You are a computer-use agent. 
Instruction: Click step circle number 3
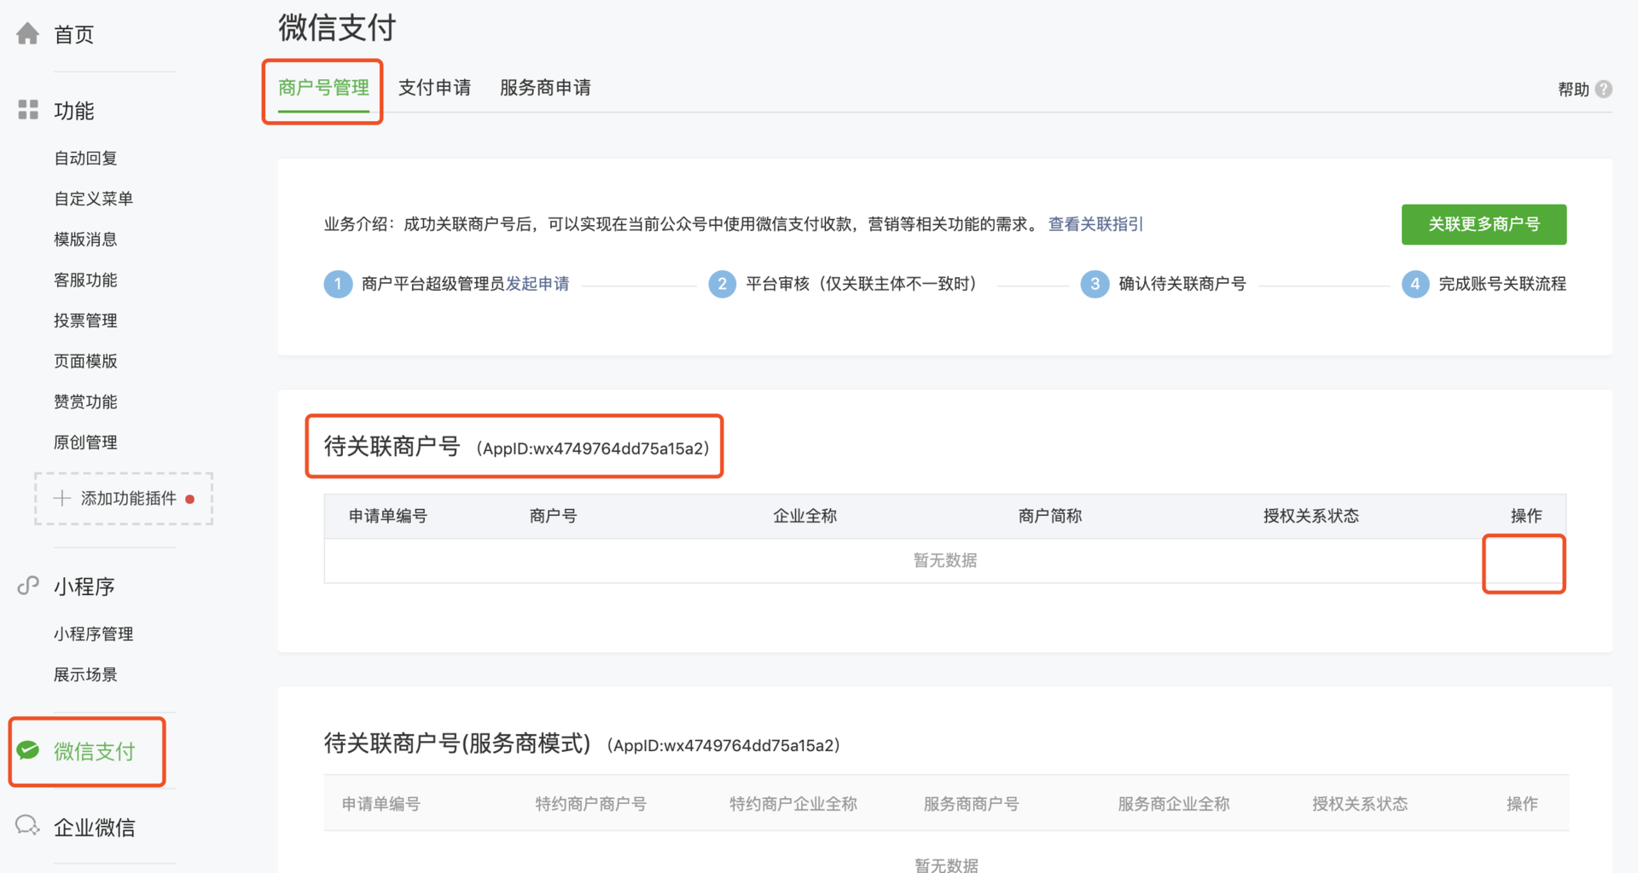pyautogui.click(x=1095, y=284)
